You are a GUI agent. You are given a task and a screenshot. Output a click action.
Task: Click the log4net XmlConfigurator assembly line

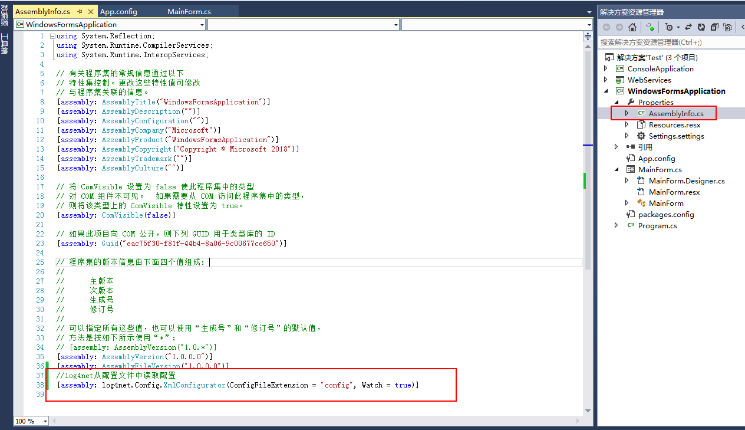point(238,385)
